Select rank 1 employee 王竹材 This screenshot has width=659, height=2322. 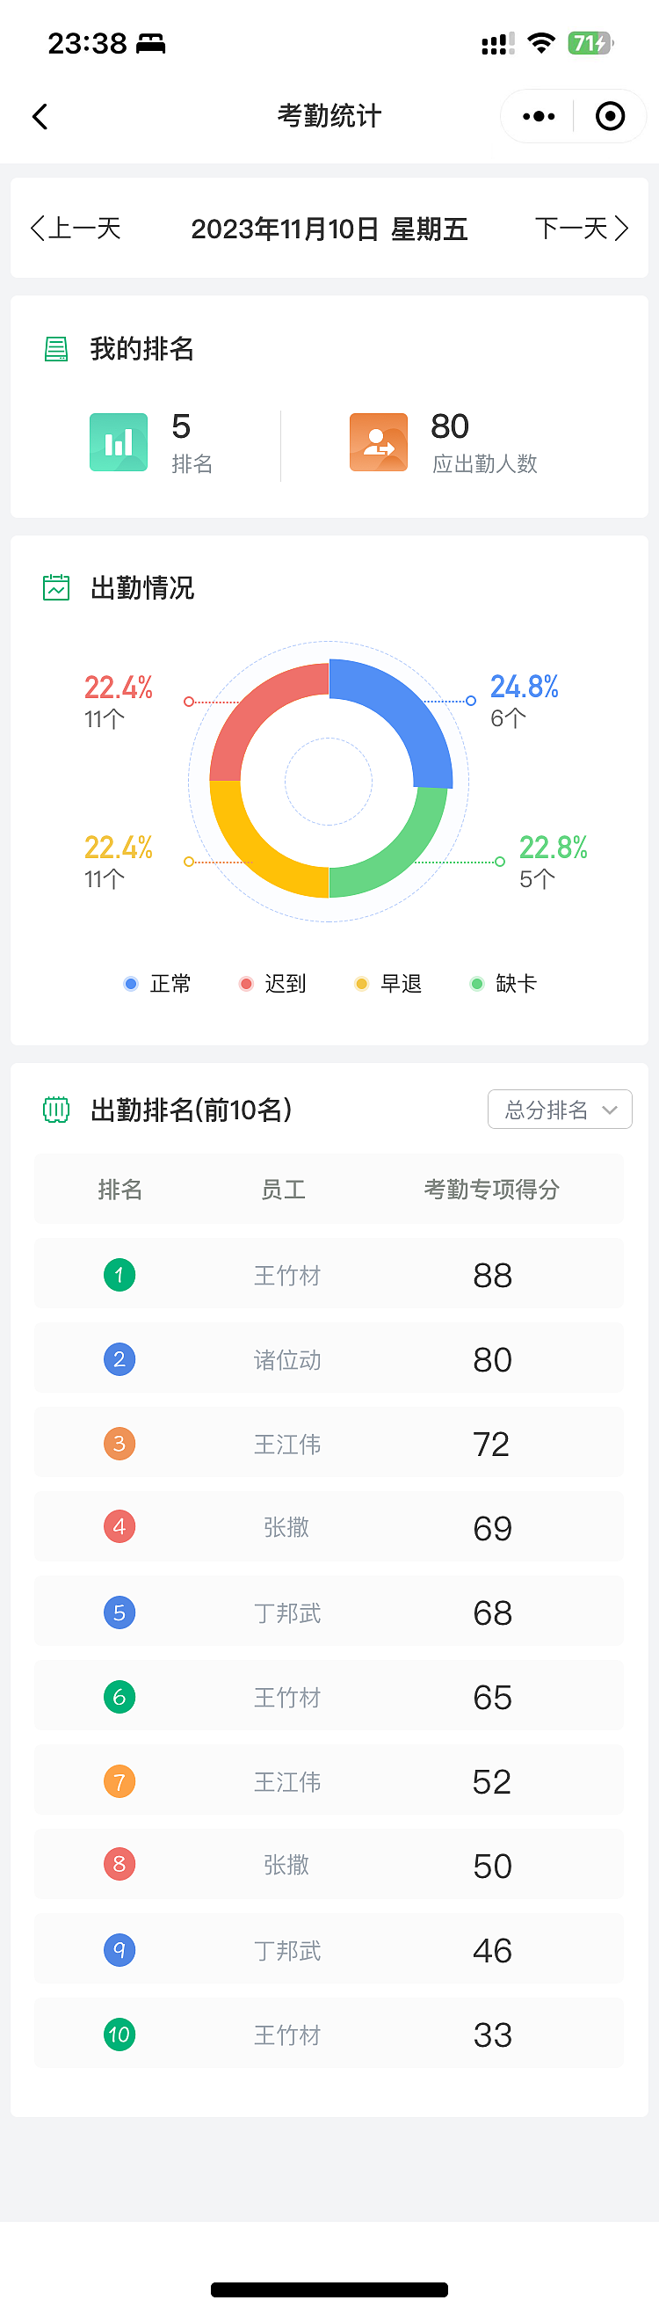[x=286, y=1274]
